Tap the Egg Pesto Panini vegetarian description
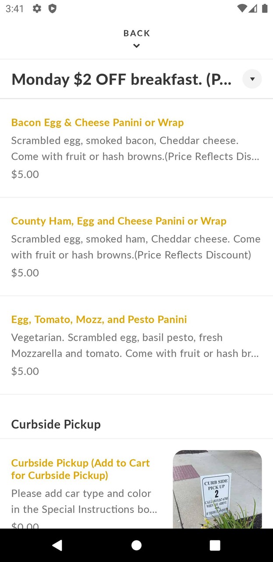Viewport: 273px width, 562px height. coord(135,346)
